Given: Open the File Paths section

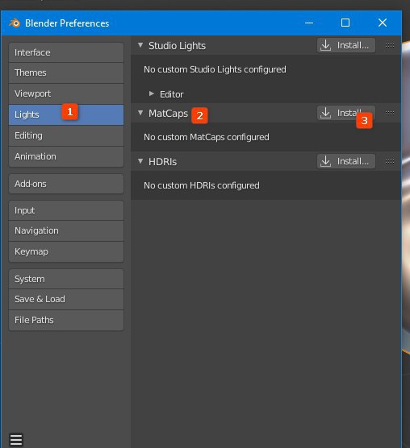Looking at the screenshot, I should (66, 320).
